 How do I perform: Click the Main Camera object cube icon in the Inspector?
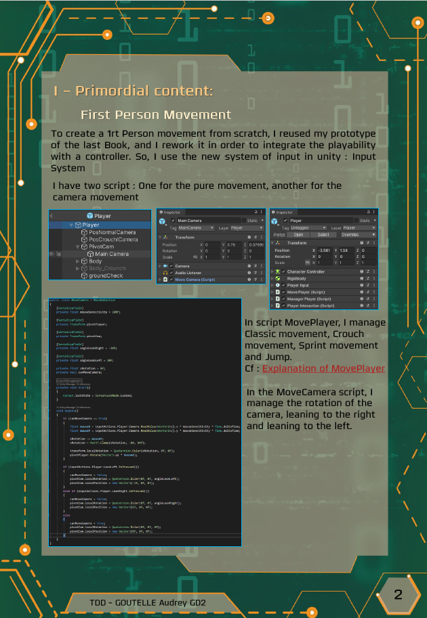[x=162, y=221]
